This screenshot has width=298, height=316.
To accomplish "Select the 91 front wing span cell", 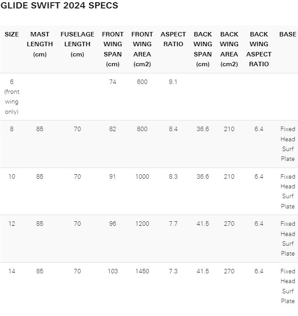I will click(113, 176).
